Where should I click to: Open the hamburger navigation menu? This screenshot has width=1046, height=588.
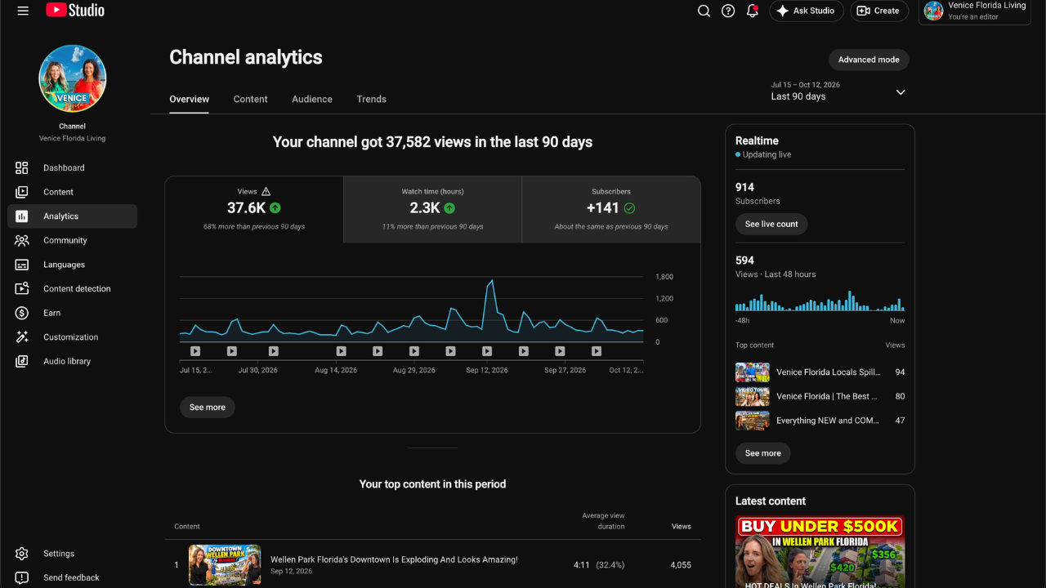tap(23, 11)
